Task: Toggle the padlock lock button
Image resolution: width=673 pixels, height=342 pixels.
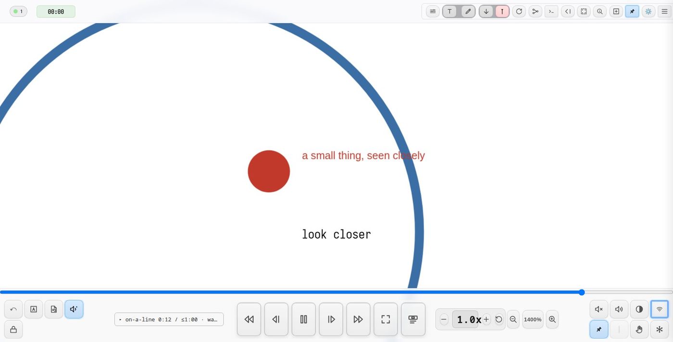Action: [x=13, y=329]
